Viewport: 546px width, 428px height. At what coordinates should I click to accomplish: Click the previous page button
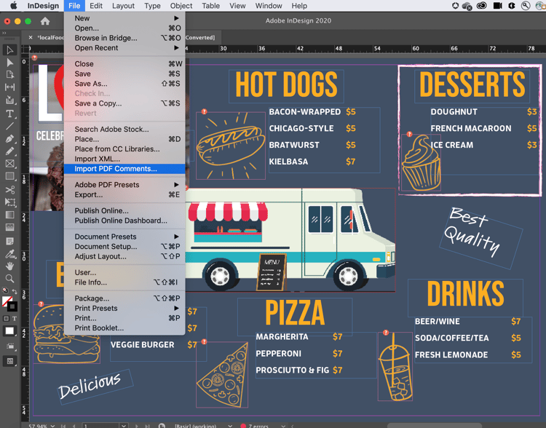(74, 426)
